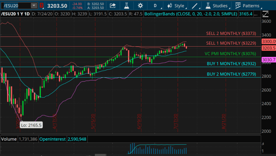Expand the /ESU20 symbol dropdown arrow
The height and width of the screenshot is (156, 276).
click(x=34, y=6)
